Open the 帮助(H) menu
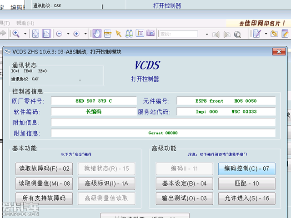Image resolution: width=291 pixels, height=218 pixels. tap(25, 23)
